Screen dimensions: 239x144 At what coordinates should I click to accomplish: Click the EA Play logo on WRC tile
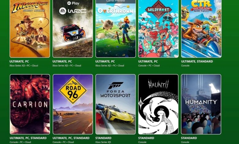click(73, 3)
